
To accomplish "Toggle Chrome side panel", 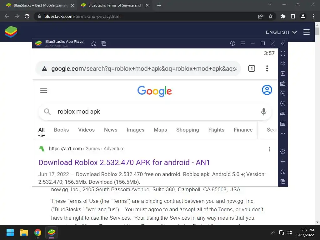I will [293, 16].
